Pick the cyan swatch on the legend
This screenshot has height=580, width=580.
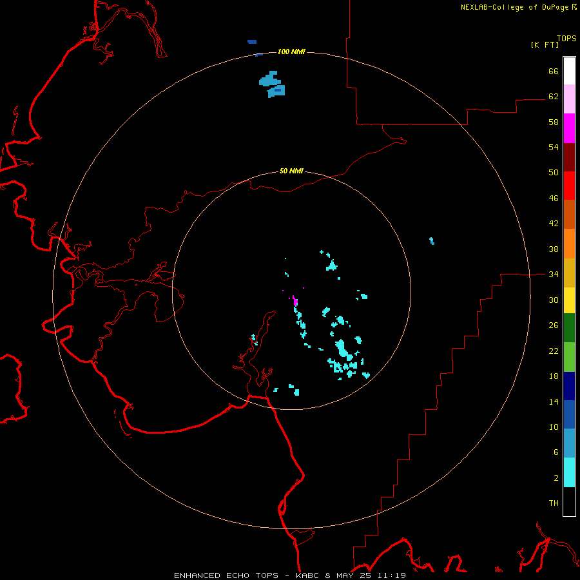pos(569,472)
